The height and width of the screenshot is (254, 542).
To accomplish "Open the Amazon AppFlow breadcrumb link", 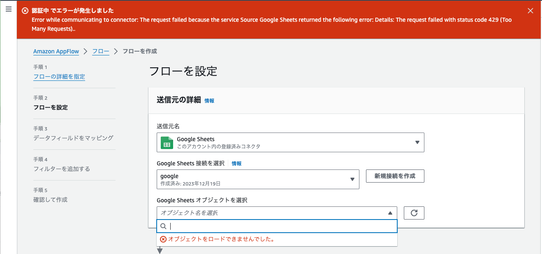I will pyautogui.click(x=56, y=51).
